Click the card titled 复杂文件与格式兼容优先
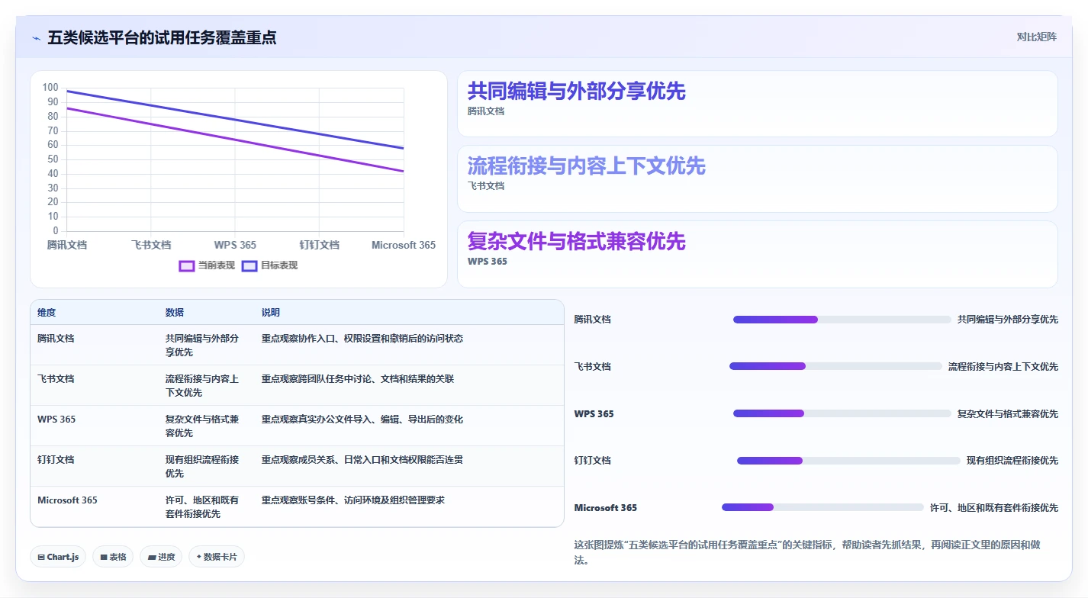Screen dimensions: 1088x598 click(x=757, y=254)
